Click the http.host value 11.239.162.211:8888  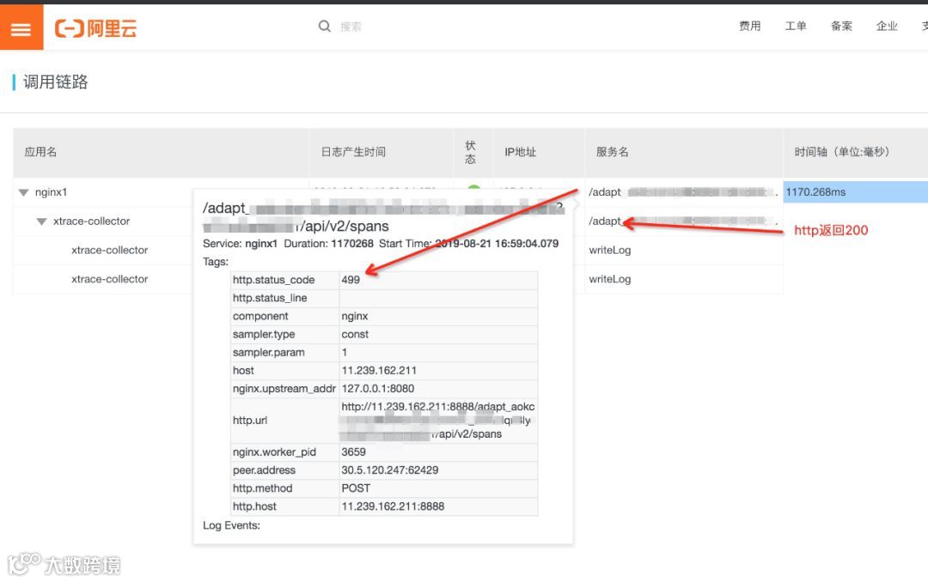click(393, 506)
